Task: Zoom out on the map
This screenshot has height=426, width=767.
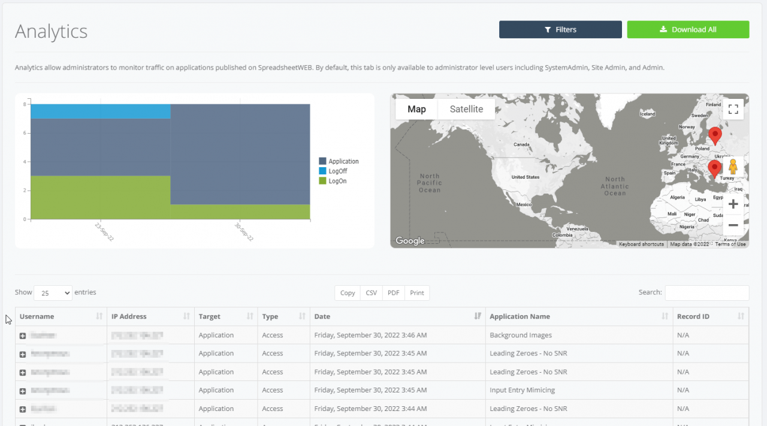Action: [x=733, y=225]
